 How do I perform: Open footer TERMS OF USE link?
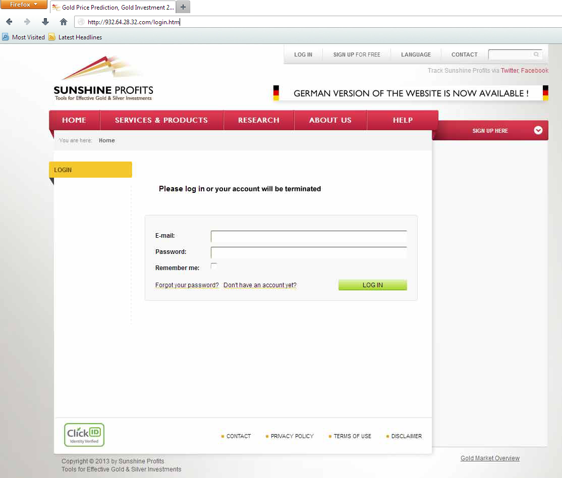tap(352, 436)
